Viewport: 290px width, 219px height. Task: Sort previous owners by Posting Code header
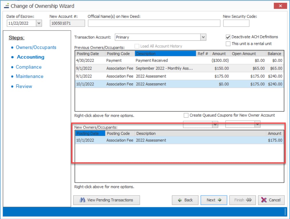coord(120,54)
